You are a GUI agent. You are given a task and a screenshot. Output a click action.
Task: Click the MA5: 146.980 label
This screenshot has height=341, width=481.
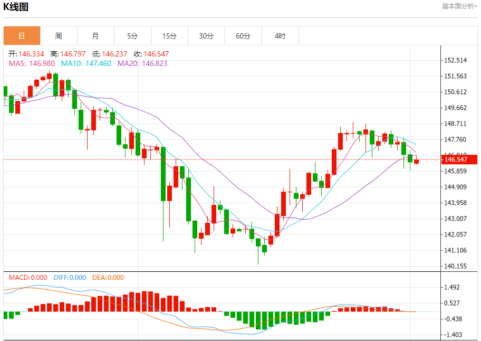tap(32, 63)
